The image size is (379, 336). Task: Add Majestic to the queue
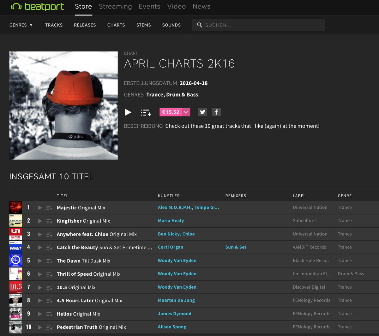(49, 208)
